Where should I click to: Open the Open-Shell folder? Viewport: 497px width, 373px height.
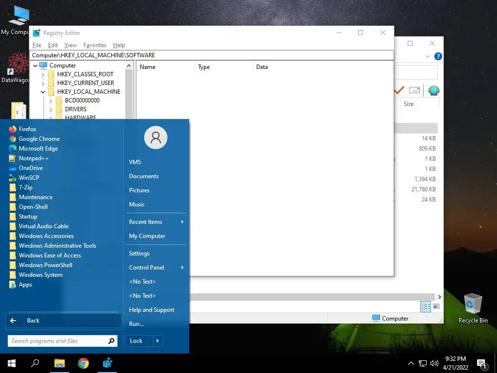[28, 207]
